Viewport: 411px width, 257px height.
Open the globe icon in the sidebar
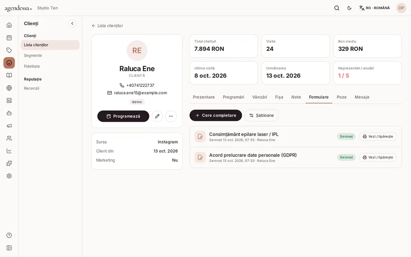click(x=9, y=88)
